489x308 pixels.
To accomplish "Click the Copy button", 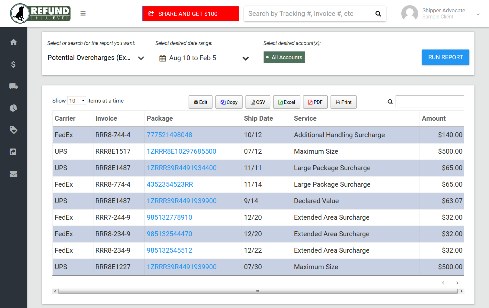I will pyautogui.click(x=229, y=102).
